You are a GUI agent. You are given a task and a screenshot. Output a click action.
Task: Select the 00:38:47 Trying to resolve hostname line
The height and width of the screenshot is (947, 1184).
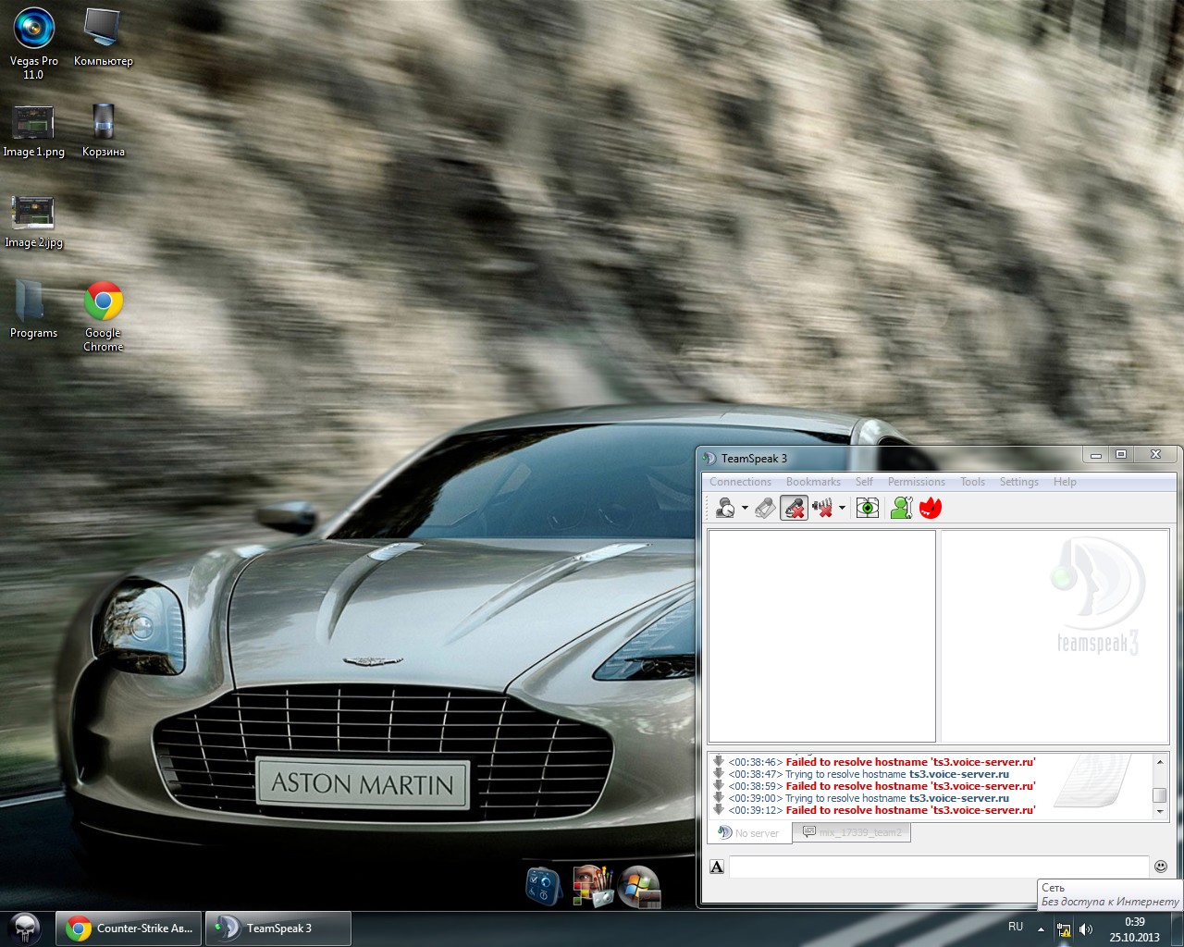[x=860, y=774]
